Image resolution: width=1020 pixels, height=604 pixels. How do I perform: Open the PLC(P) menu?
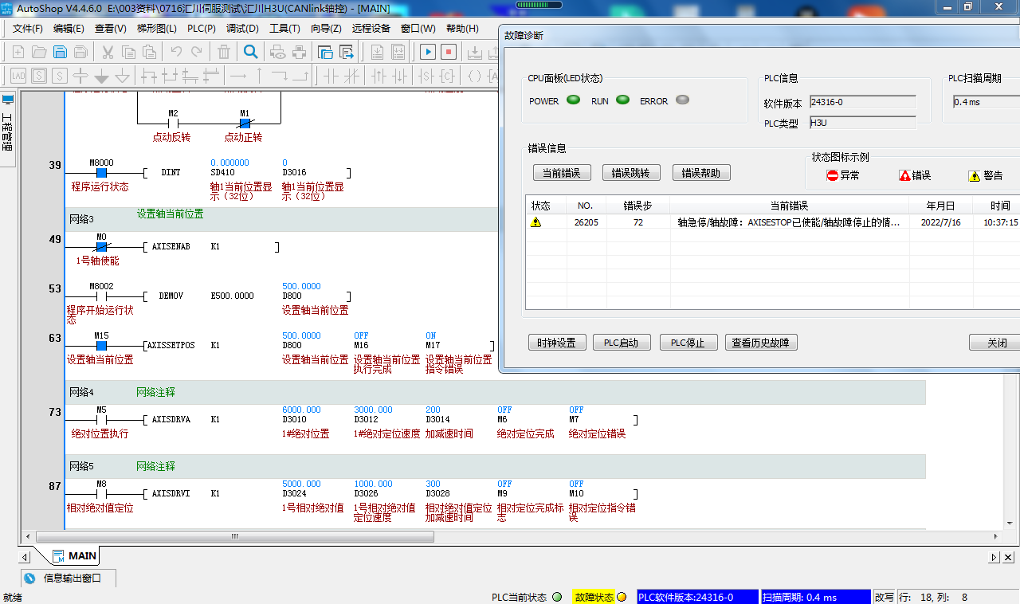[x=202, y=29]
